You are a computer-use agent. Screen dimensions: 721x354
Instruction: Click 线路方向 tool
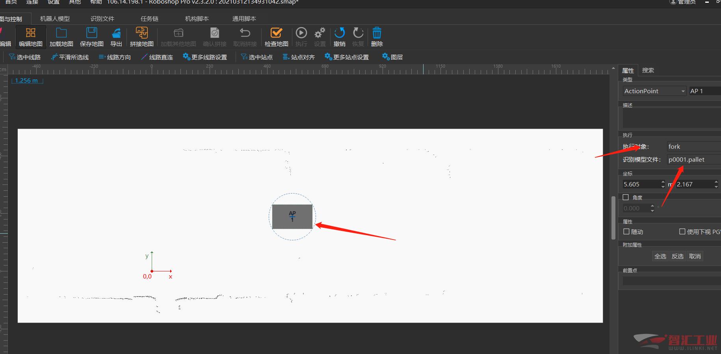click(x=115, y=57)
